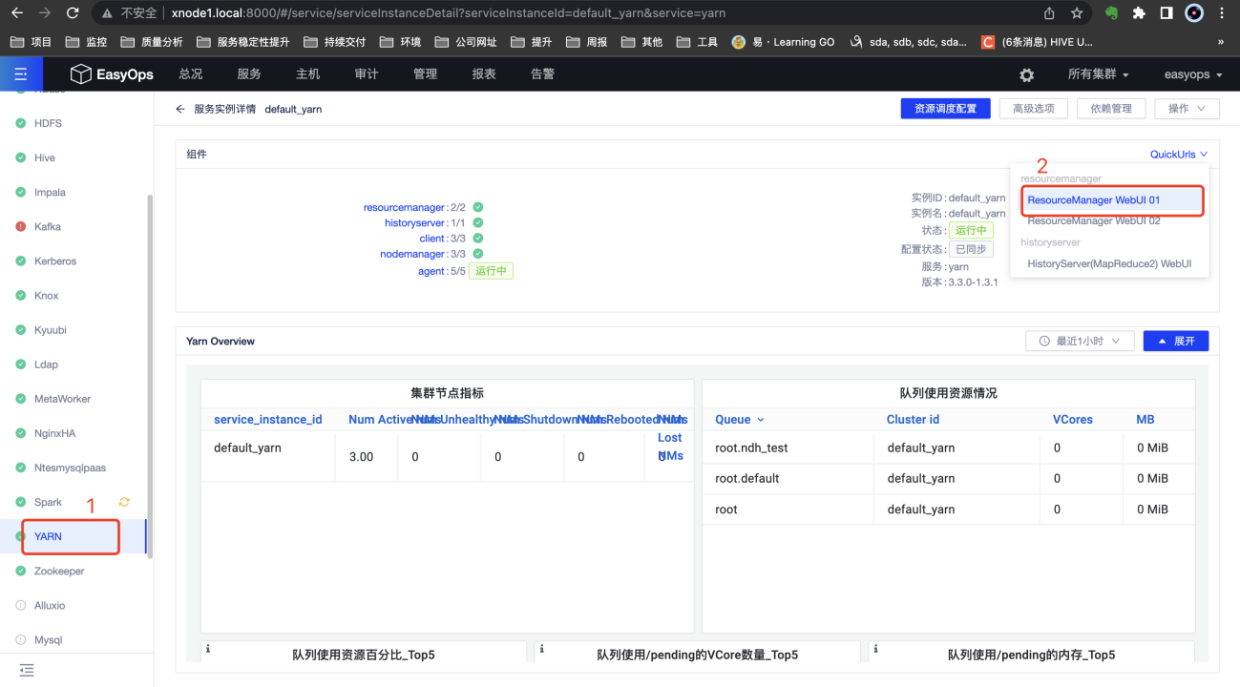Bookmark page with the star icon
This screenshot has width=1240, height=687.
click(1077, 13)
